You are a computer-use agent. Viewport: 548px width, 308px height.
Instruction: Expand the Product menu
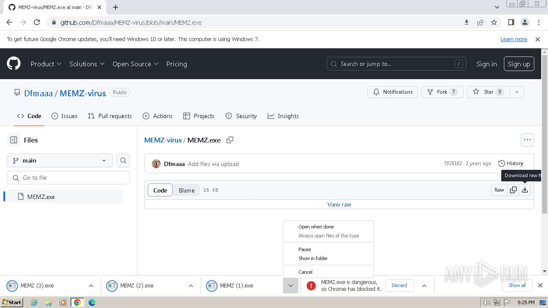click(46, 64)
